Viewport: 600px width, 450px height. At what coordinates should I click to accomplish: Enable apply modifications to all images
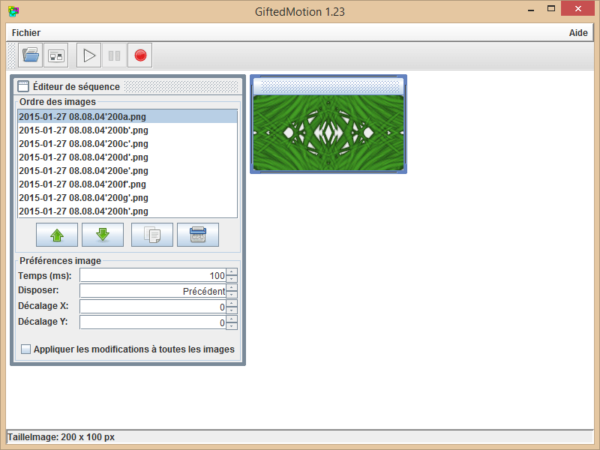point(26,349)
